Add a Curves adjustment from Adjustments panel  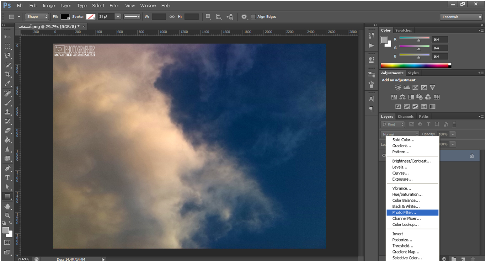pyautogui.click(x=415, y=87)
